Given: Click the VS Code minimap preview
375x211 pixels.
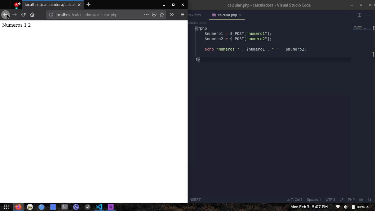Looking at the screenshot, I should tap(362, 28).
